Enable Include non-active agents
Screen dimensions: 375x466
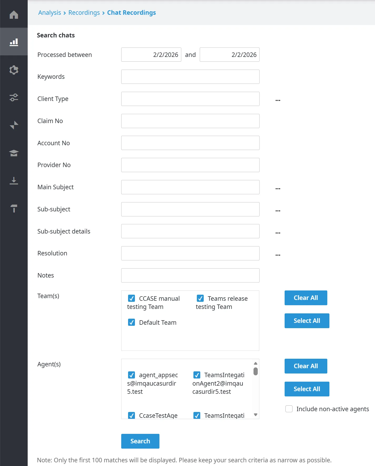click(x=289, y=409)
